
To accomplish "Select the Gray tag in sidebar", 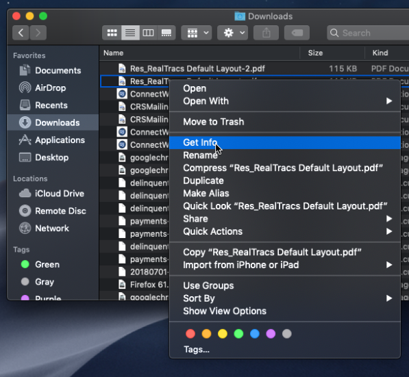I will pyautogui.click(x=53, y=282).
